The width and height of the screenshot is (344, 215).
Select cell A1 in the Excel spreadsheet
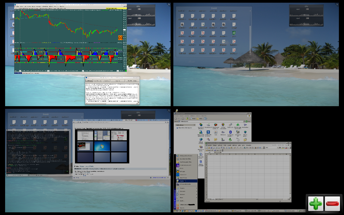click(210, 156)
